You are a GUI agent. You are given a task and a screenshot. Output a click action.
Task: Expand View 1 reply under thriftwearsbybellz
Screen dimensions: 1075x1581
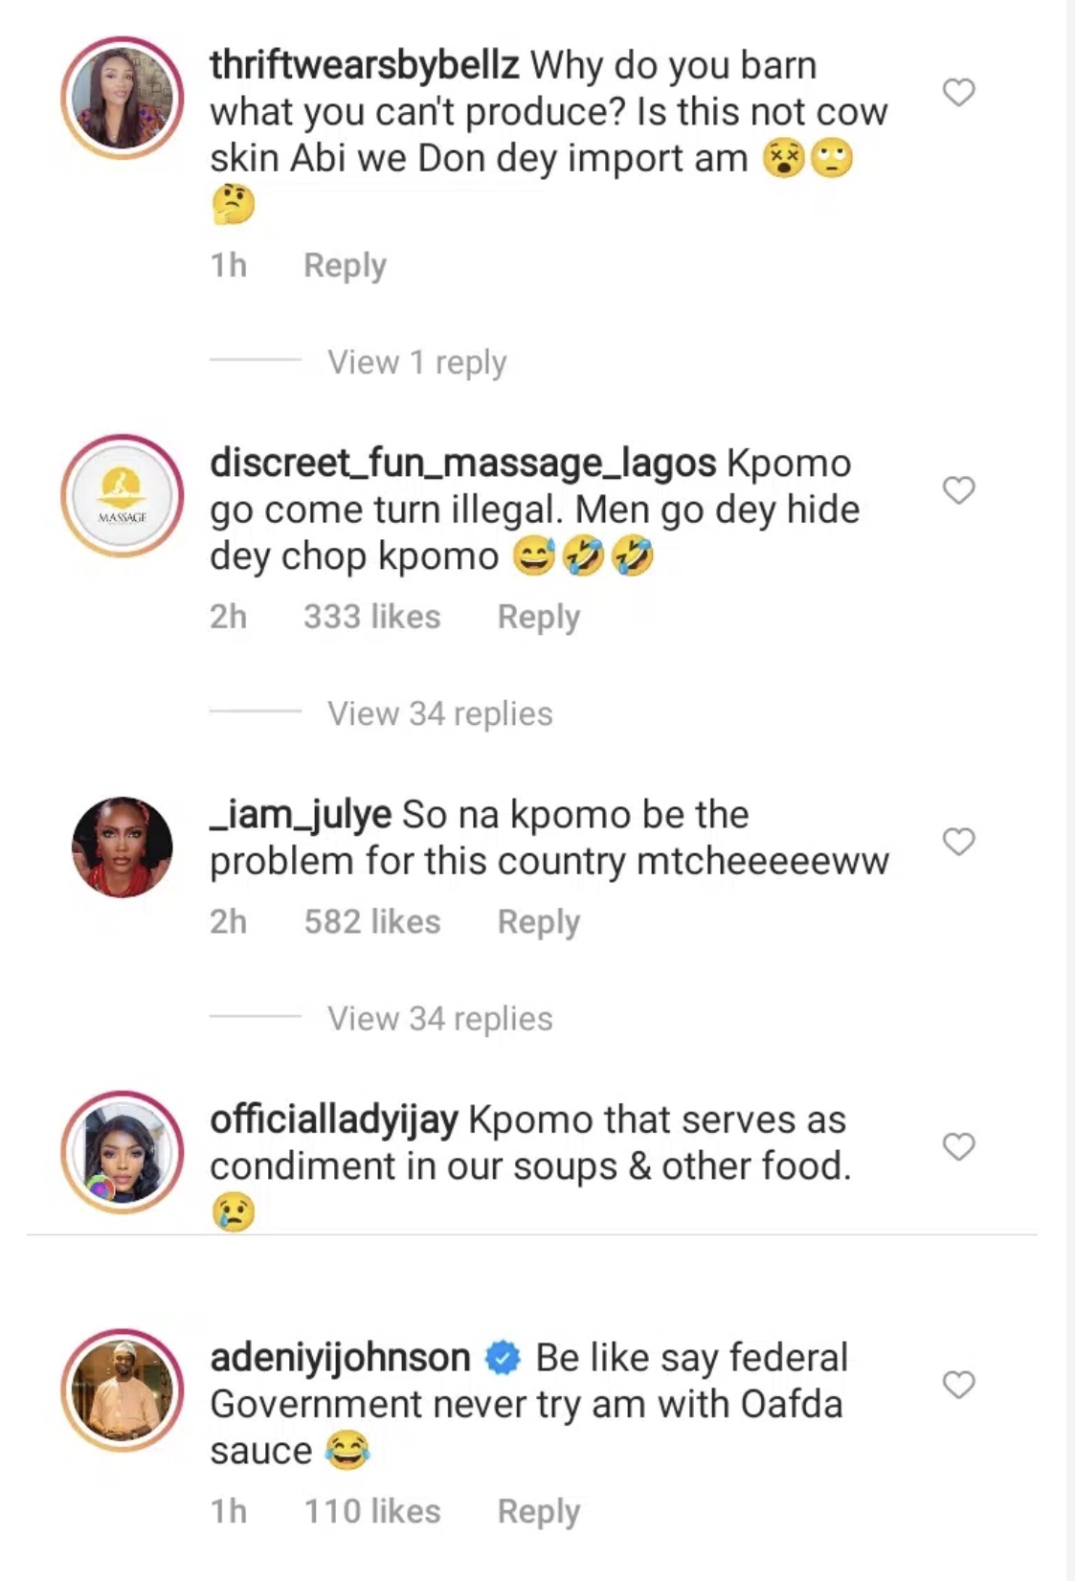point(415,361)
